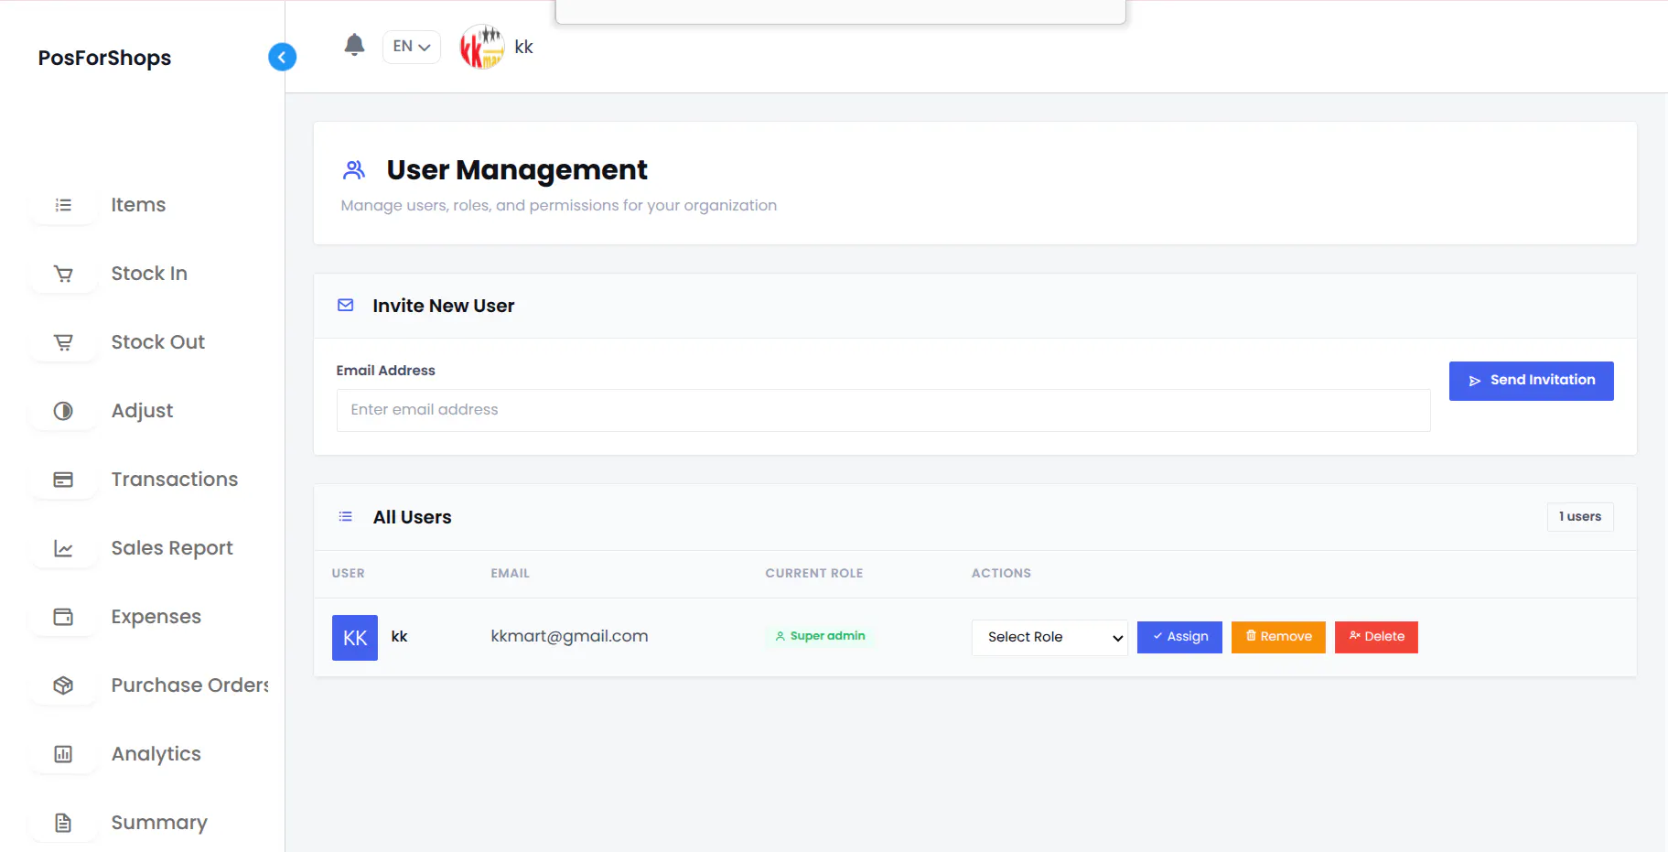Open the Select Role dropdown

coord(1049,637)
